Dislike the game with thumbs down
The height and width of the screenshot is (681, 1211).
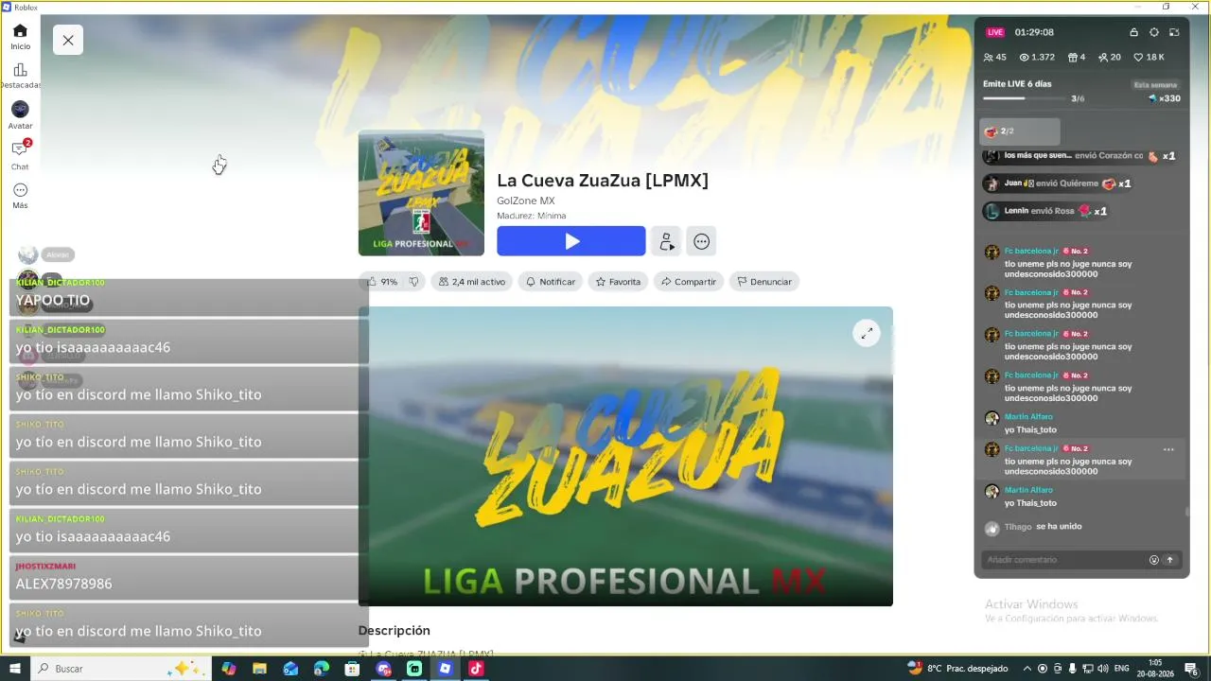tap(413, 282)
